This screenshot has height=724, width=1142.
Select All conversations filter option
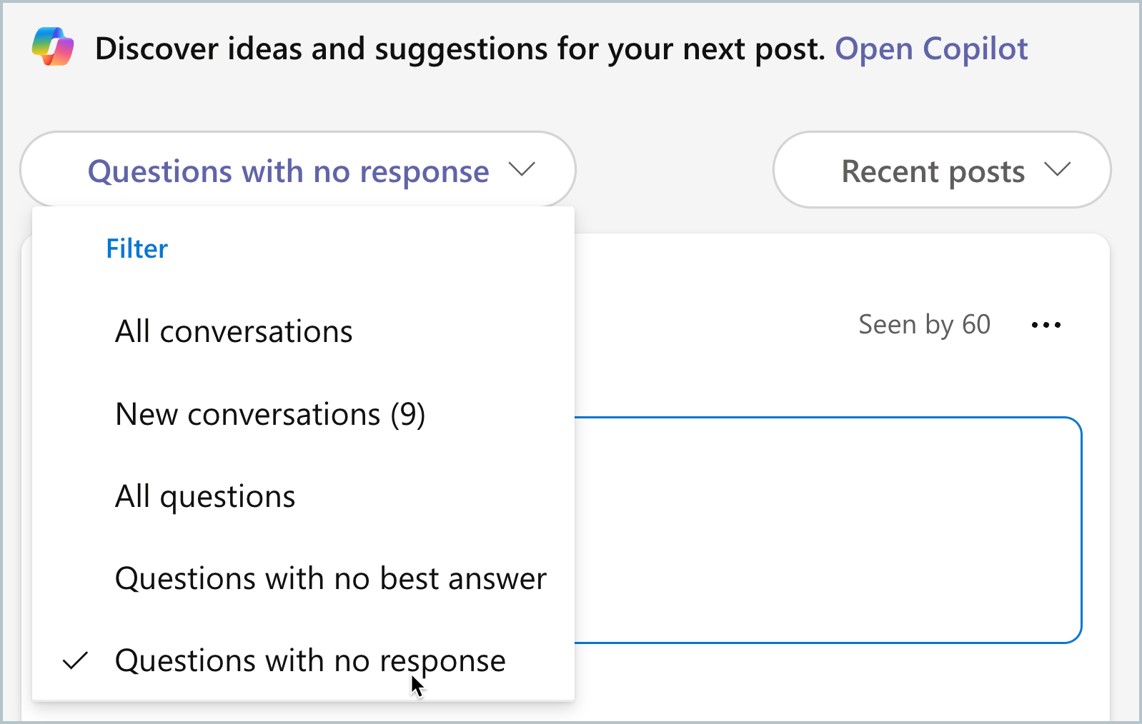(x=303, y=331)
